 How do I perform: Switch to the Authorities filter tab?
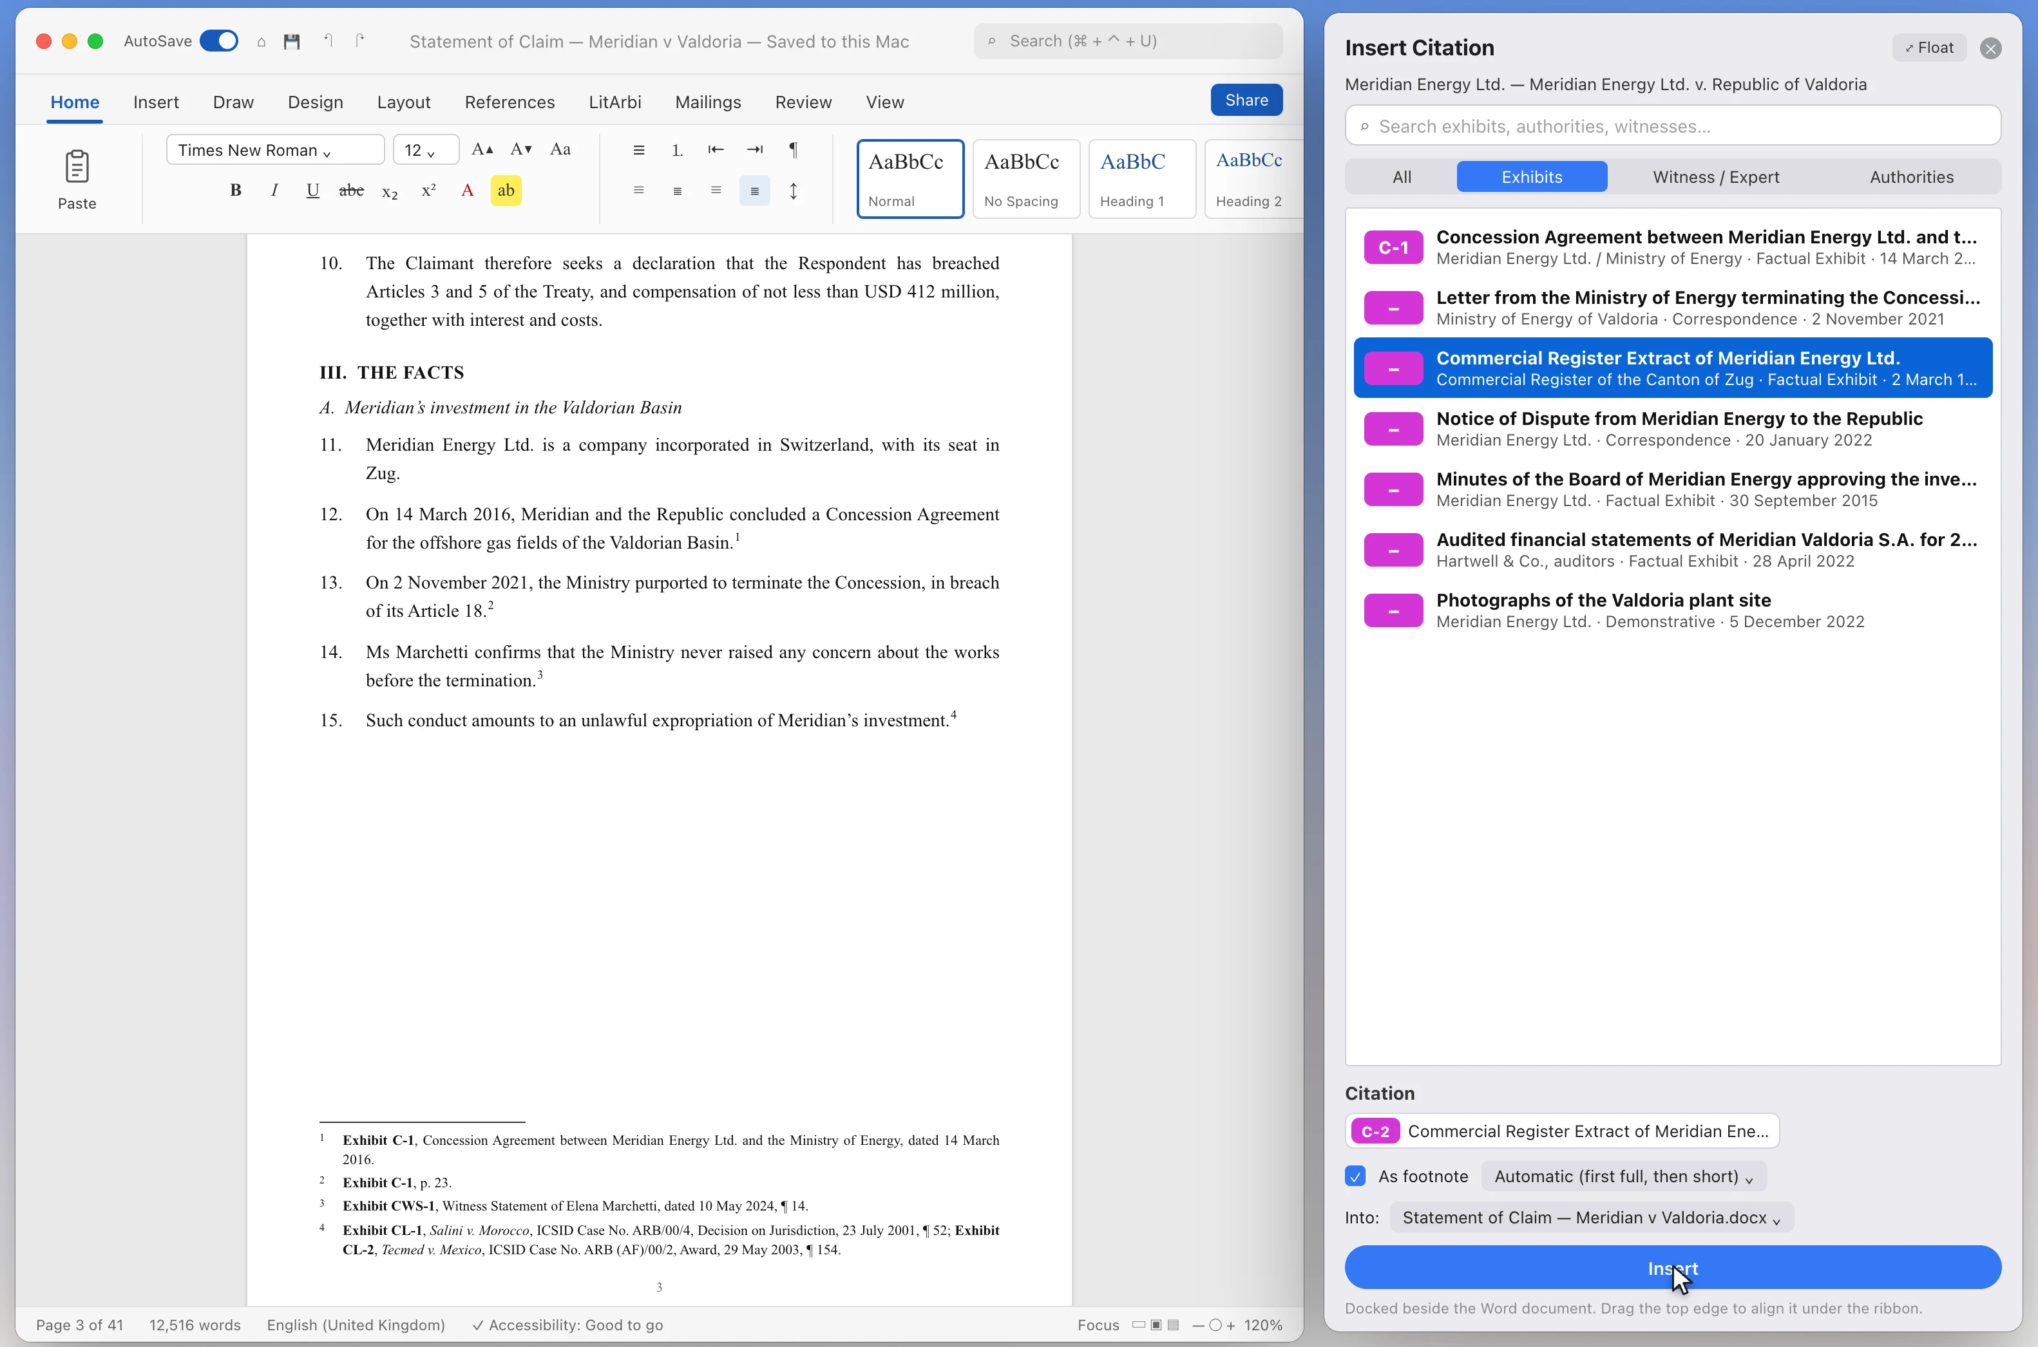coord(1911,177)
